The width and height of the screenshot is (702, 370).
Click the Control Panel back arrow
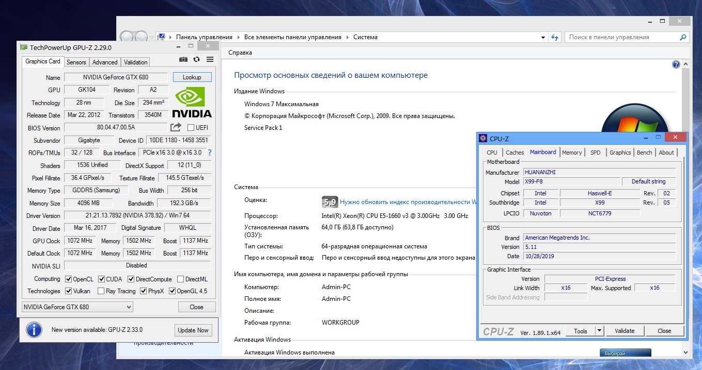pyautogui.click(x=127, y=37)
